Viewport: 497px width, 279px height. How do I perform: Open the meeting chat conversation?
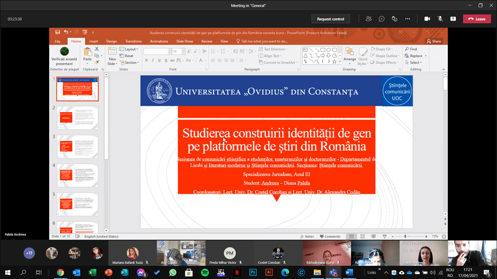(x=382, y=19)
